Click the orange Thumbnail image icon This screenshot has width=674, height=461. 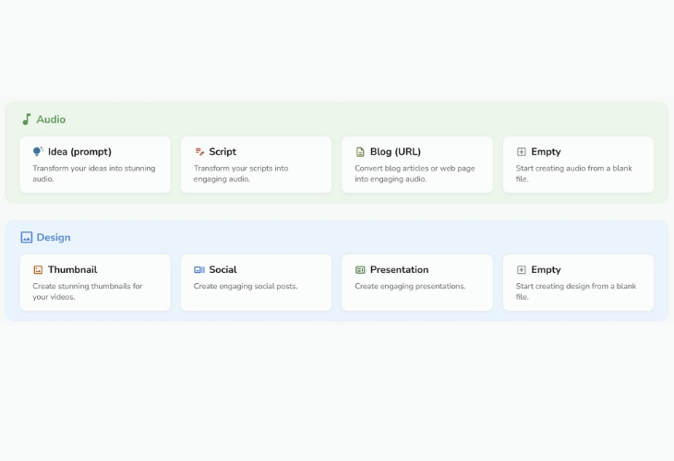[38, 269]
